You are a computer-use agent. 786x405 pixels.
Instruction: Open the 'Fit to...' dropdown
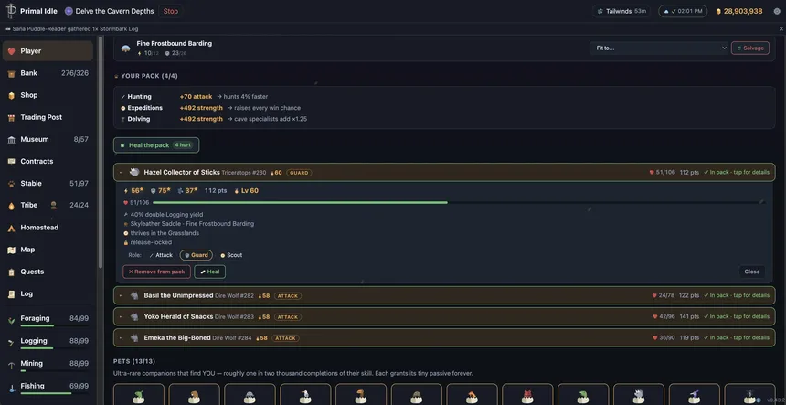[659, 48]
